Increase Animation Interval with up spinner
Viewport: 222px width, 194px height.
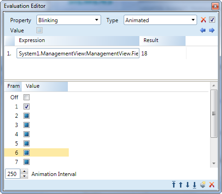pos(24,171)
